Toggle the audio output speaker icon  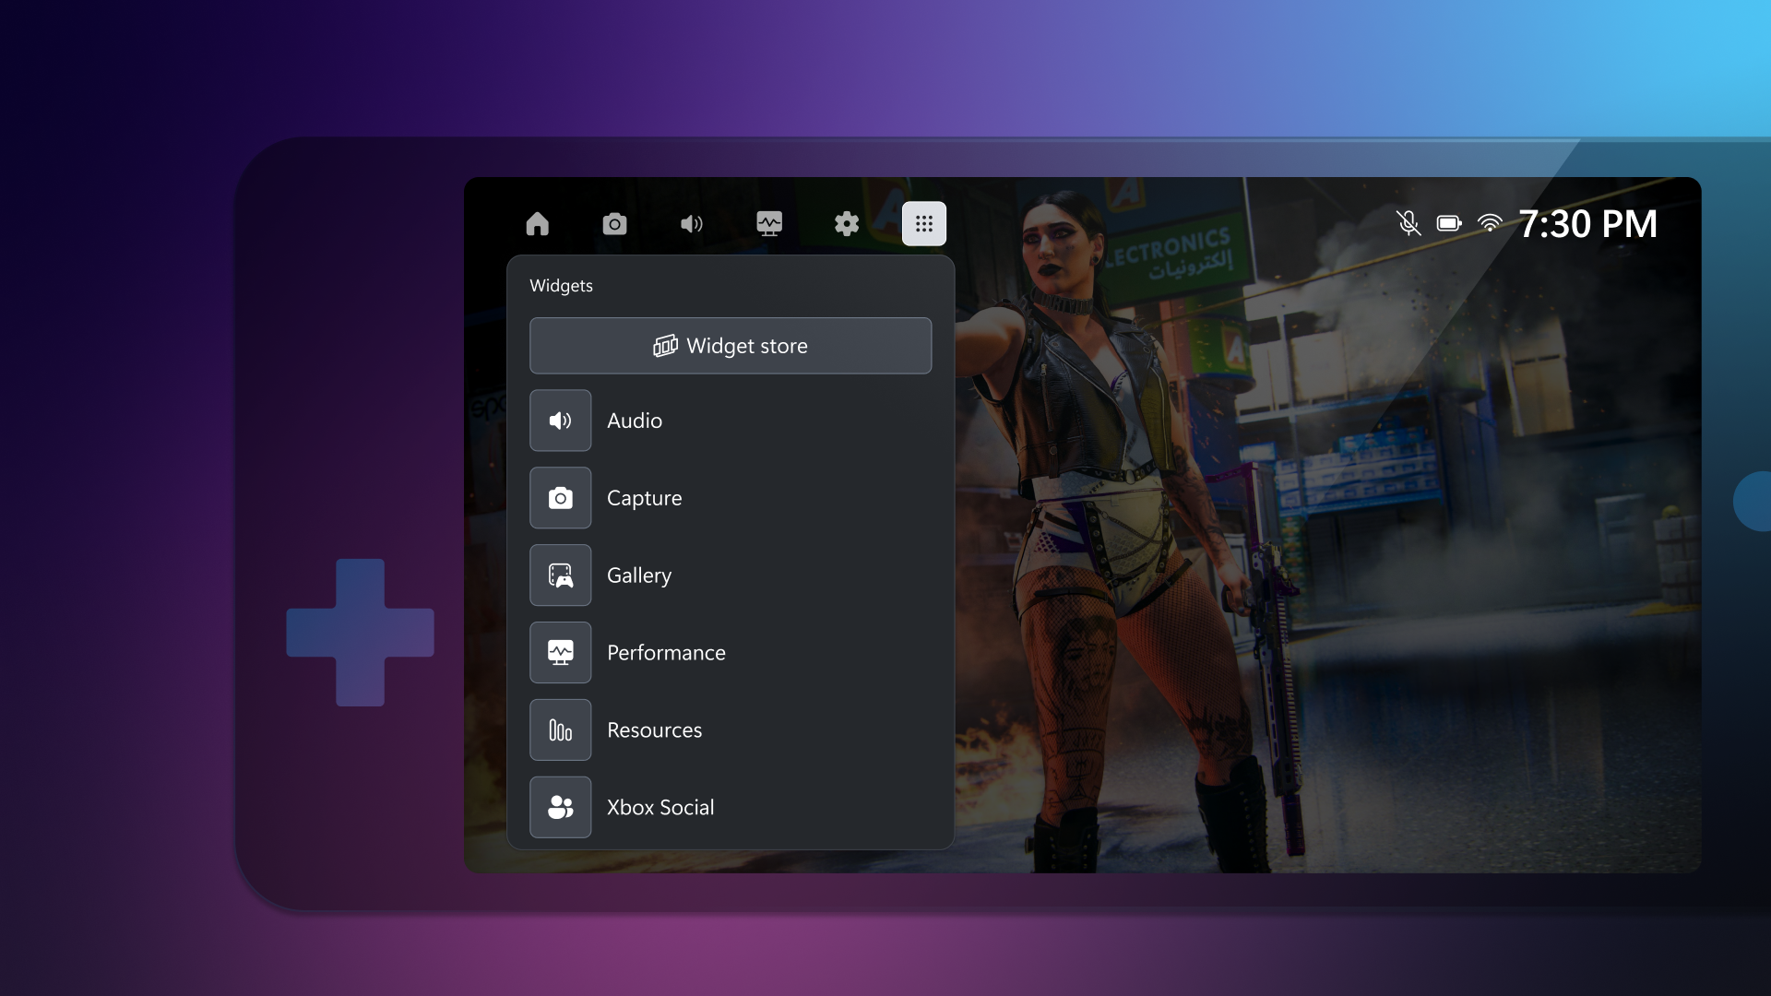click(691, 224)
